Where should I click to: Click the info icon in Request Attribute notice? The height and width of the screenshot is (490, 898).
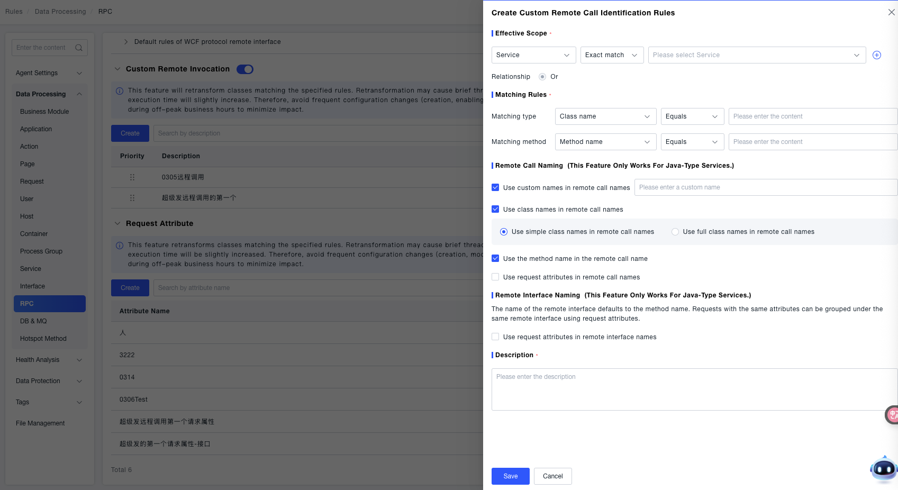tap(120, 246)
